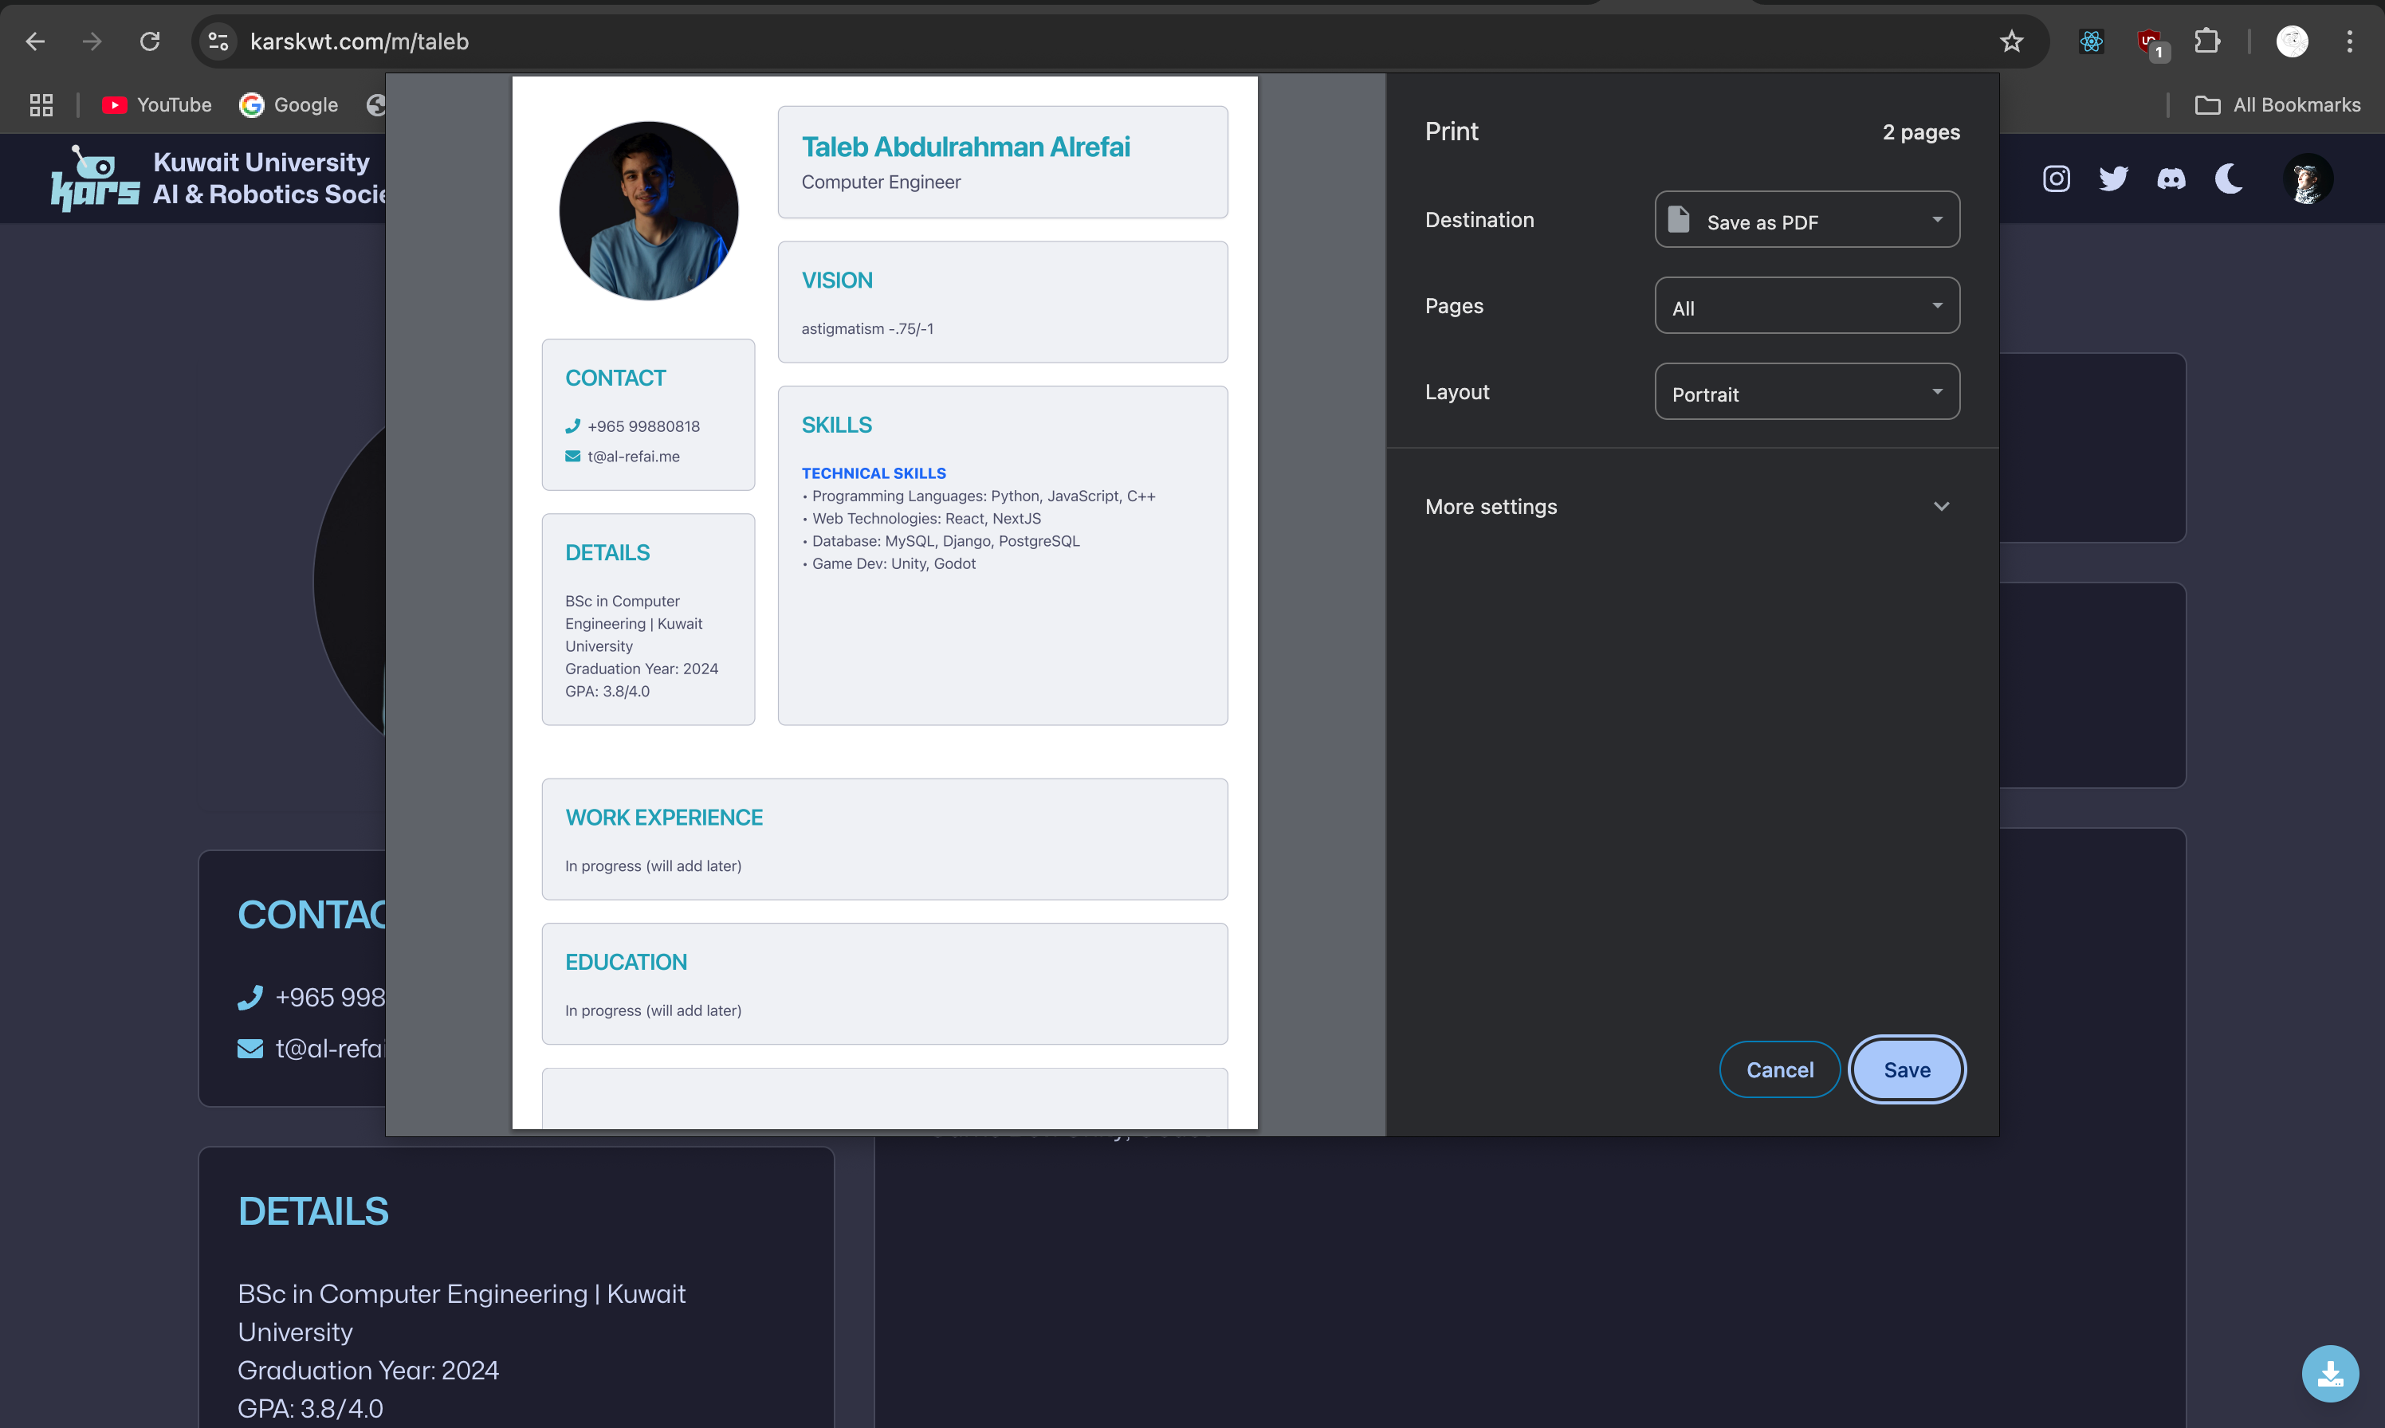Click the WORK EXPERIENCE heading in preview
The height and width of the screenshot is (1428, 2385).
tap(664, 817)
